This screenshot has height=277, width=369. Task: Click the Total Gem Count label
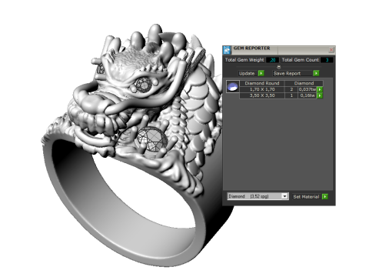(x=300, y=60)
